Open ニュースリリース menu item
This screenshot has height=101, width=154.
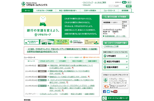click(x=109, y=11)
